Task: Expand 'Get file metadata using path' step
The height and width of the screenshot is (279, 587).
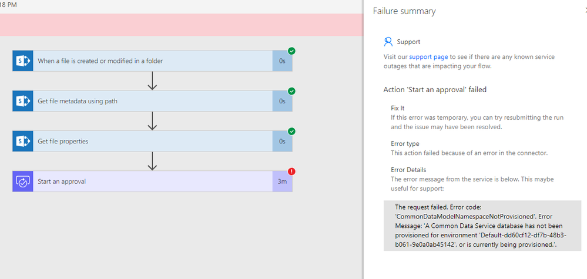Action: click(x=152, y=101)
